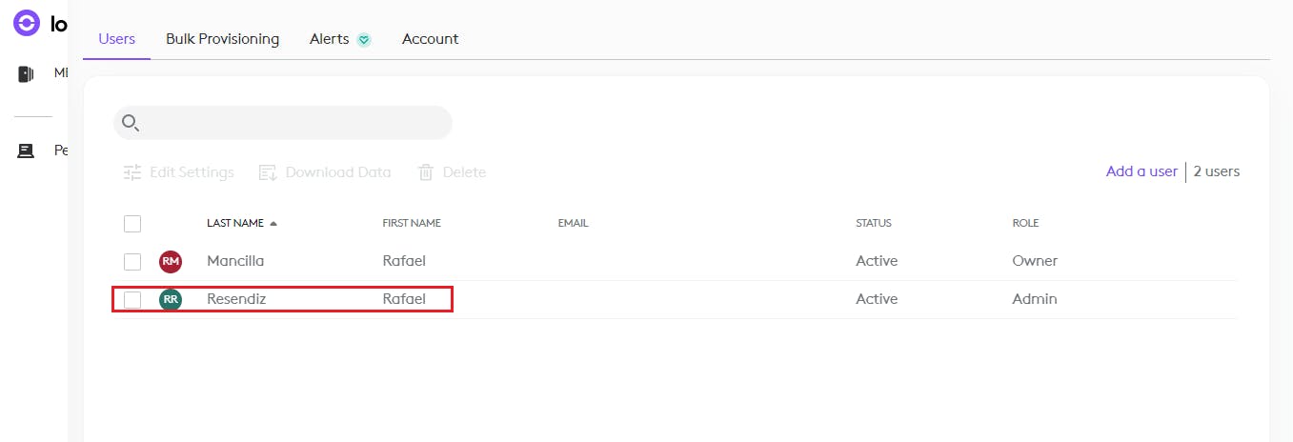The image size is (1293, 442).
Task: Toggle the select-all users checkbox
Action: 132,224
